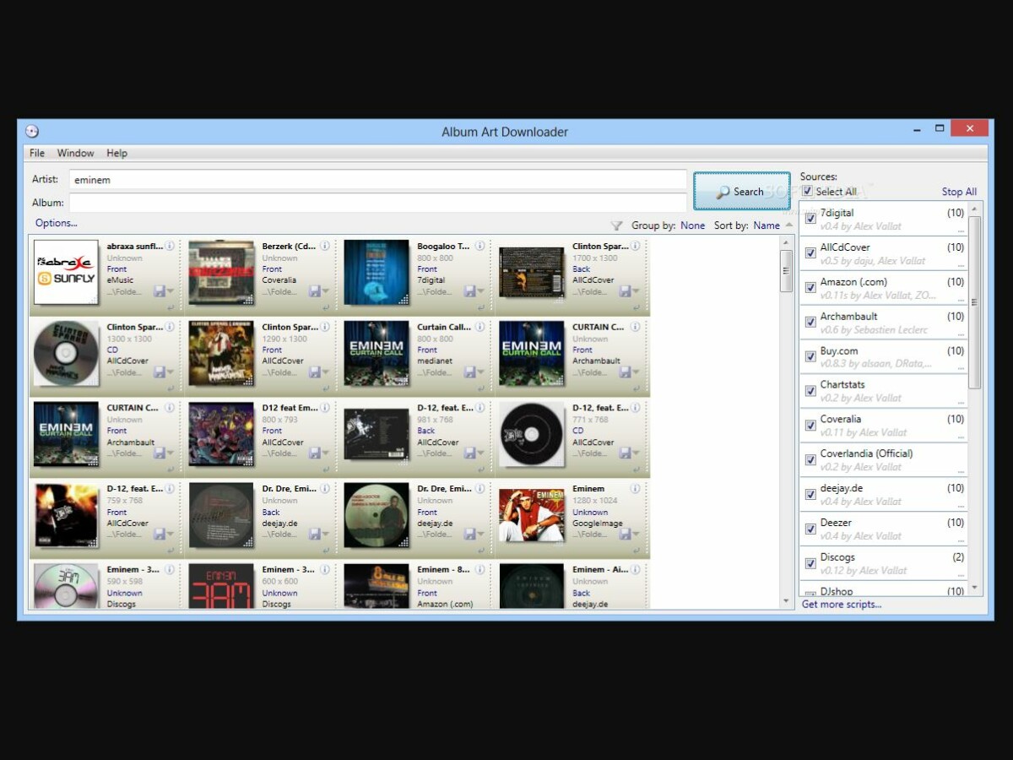Toggle the Chartstats source checkbox
Screen dimensions: 1013x760
pyautogui.click(x=810, y=391)
